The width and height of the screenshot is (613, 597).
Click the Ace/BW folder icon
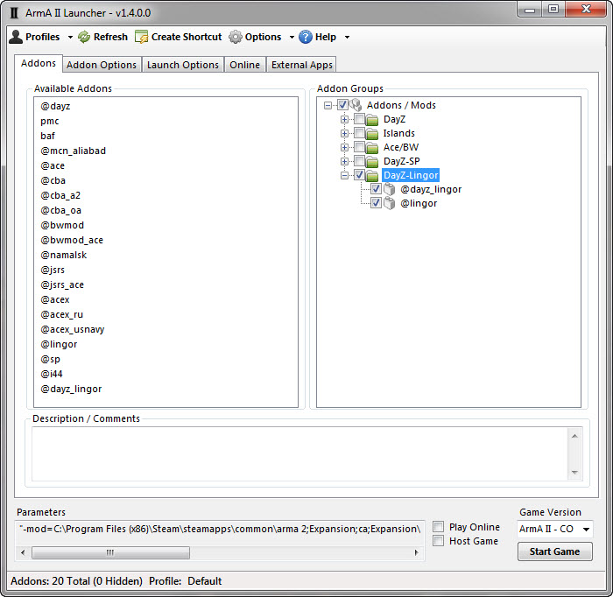(x=372, y=148)
